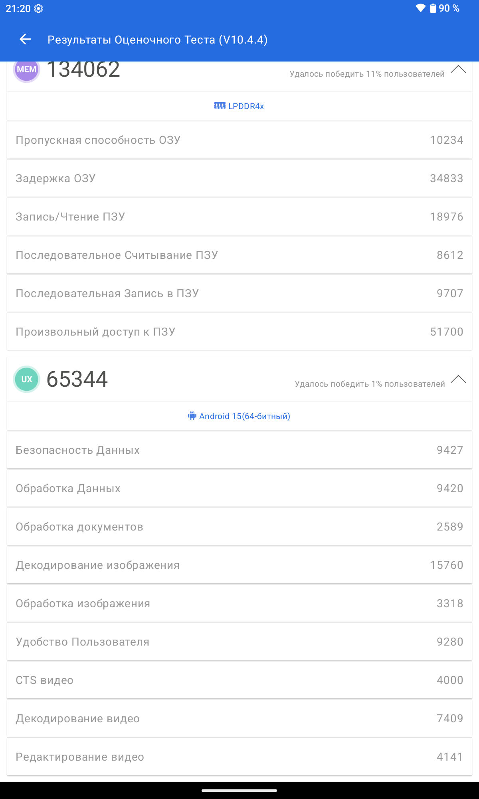
Task: Tap the Задержка ОЗУ result row
Action: (x=239, y=179)
